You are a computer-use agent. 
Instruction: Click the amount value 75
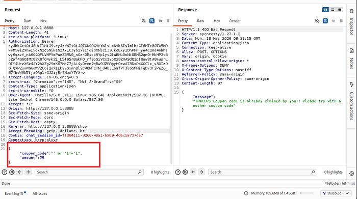(x=42, y=158)
